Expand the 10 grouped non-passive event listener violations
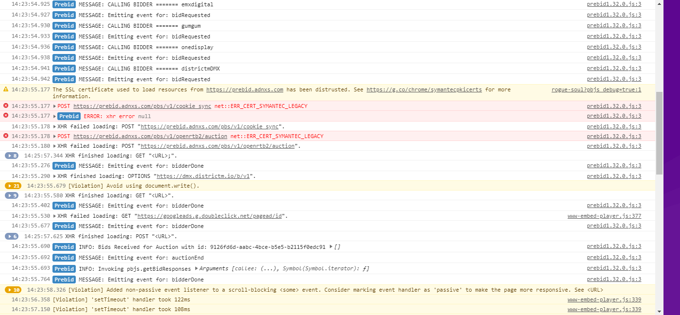This screenshot has width=680, height=315. click(x=13, y=290)
